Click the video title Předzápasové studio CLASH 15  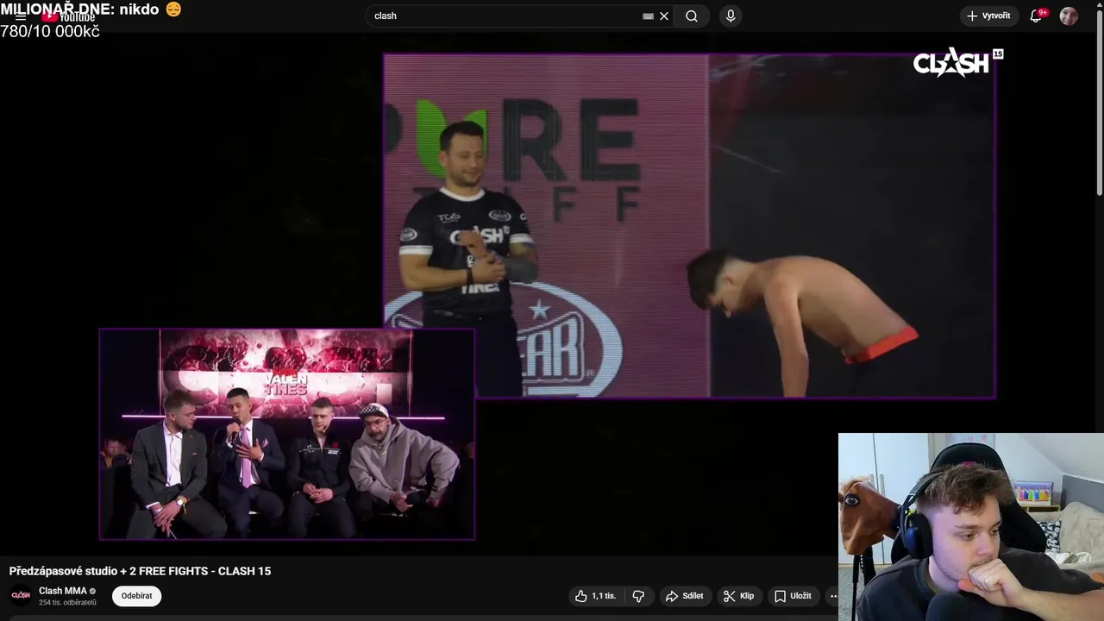(x=140, y=571)
